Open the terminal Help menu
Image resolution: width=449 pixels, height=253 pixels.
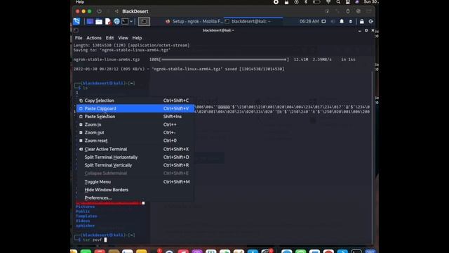tap(137, 38)
